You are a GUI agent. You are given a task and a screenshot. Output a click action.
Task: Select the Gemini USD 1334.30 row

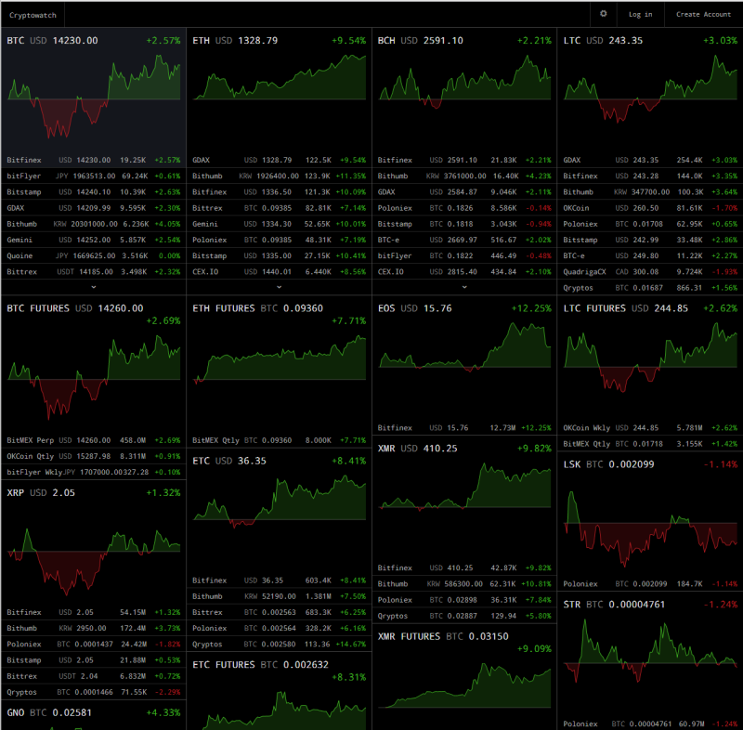point(280,224)
